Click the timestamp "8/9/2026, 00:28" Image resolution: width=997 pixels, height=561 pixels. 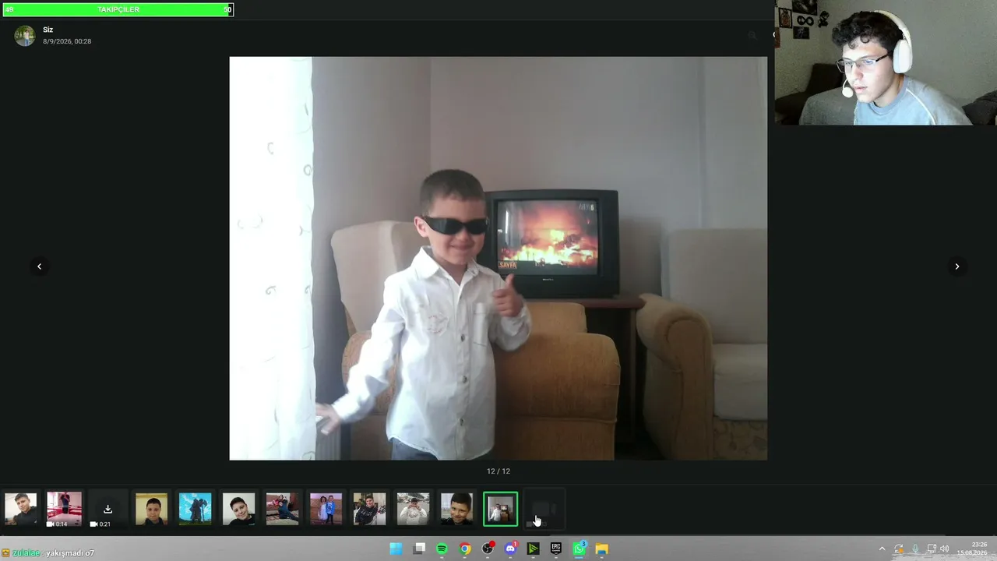pos(67,41)
